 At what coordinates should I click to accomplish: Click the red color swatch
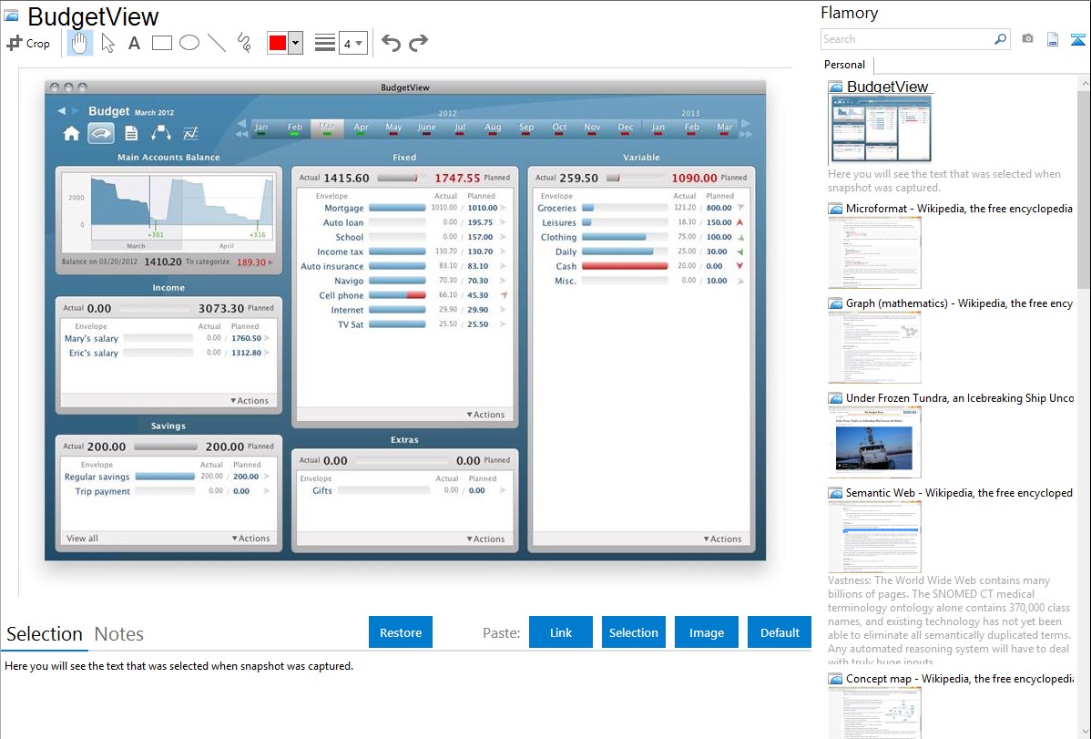tap(278, 43)
